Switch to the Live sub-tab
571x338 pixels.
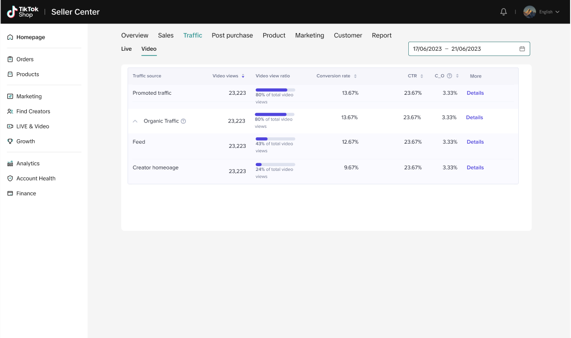[126, 49]
